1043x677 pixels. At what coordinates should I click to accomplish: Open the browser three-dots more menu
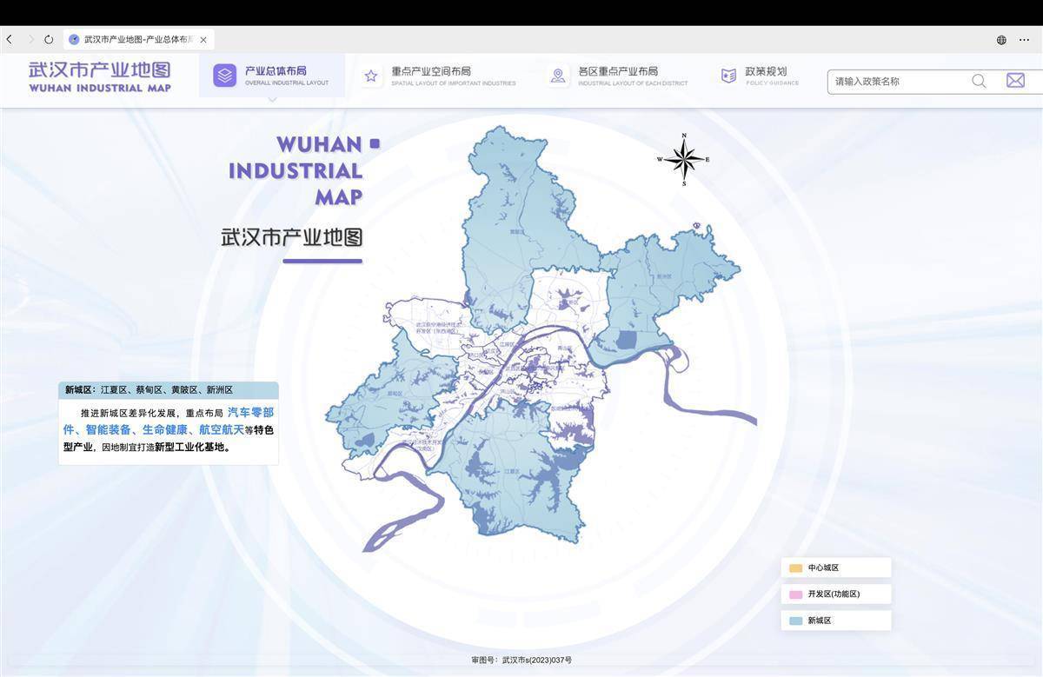pos(1025,40)
